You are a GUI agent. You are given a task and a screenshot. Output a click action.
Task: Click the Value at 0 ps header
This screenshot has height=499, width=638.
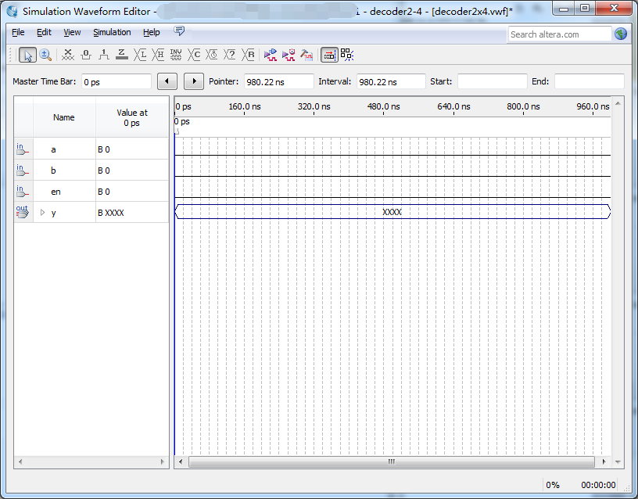point(132,117)
